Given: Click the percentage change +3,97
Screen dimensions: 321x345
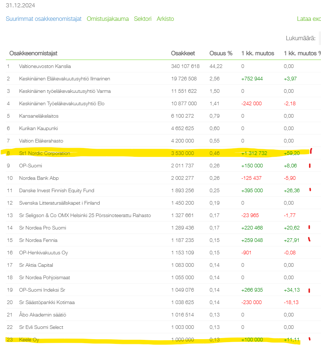Looking at the screenshot, I should click(290, 79).
